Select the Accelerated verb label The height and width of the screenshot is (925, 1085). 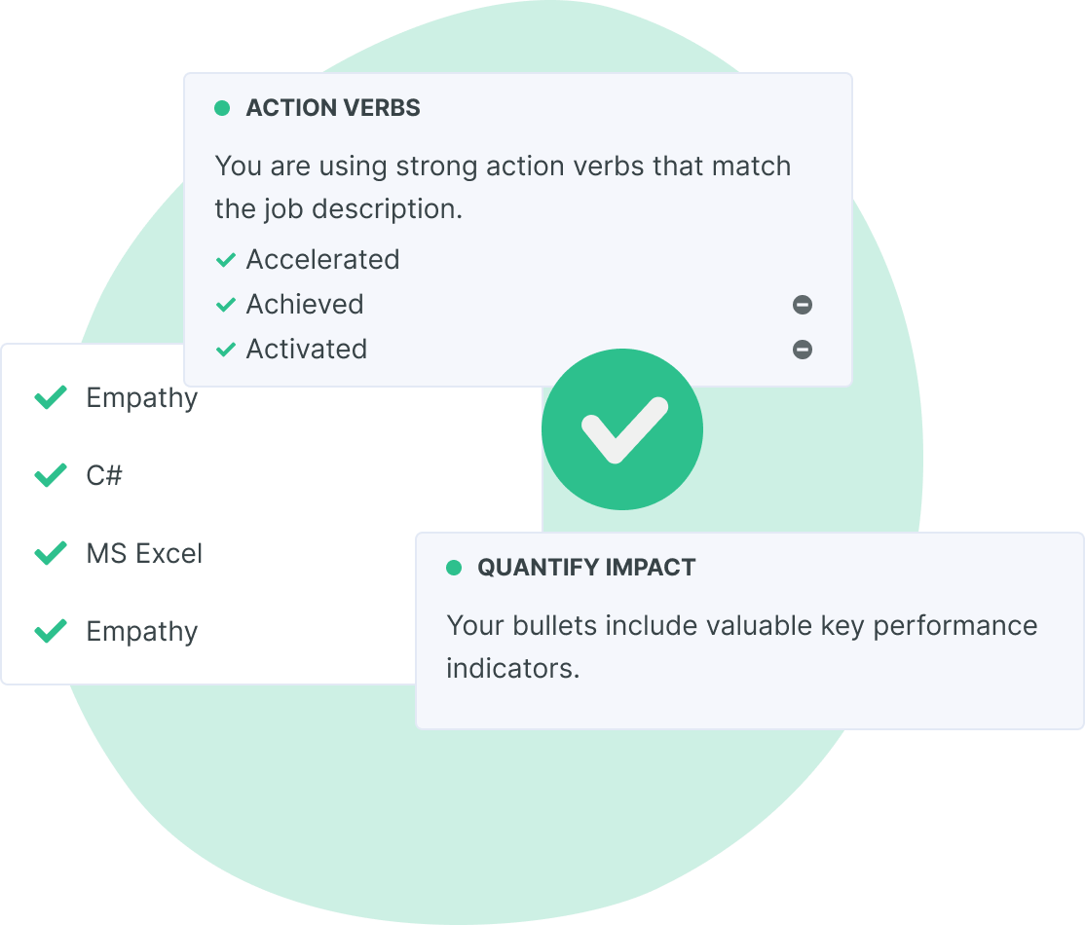[322, 260]
